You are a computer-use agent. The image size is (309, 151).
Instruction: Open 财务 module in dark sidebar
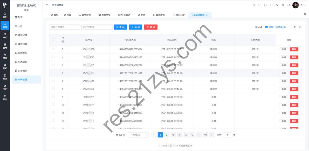[5, 77]
